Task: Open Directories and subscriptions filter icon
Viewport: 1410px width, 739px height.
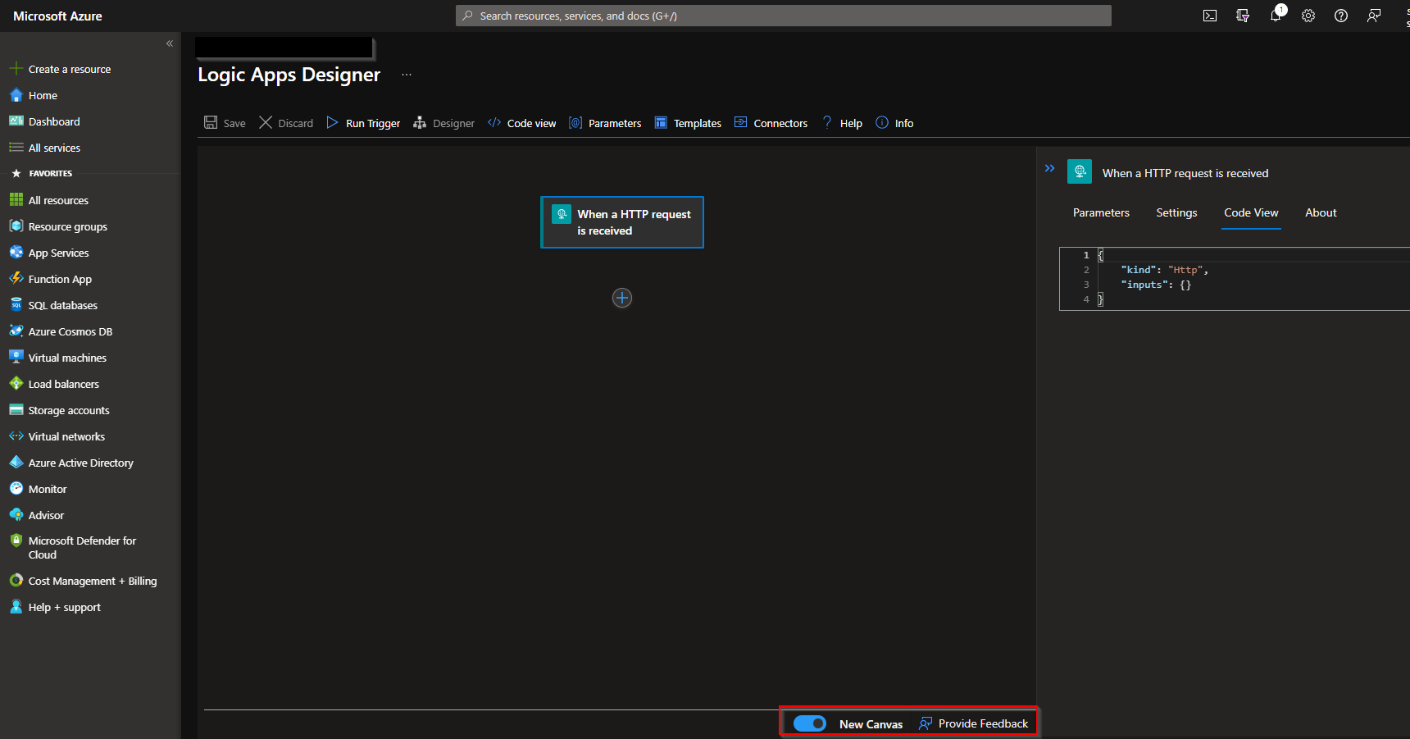Action: tap(1243, 16)
